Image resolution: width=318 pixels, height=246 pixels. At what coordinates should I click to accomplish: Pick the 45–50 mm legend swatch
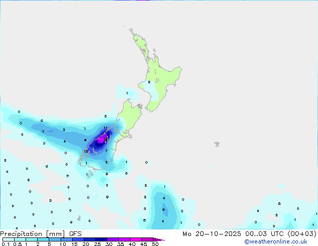[147, 239]
